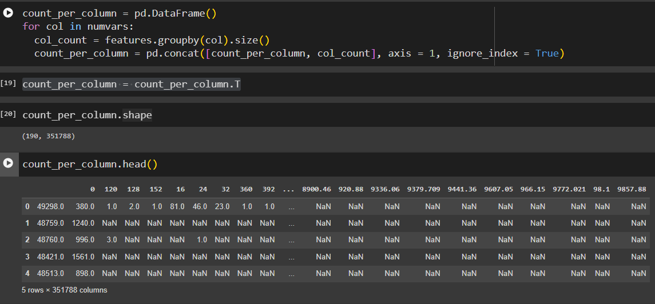Click the pd.concat code line
Screen dimensions: 655x304
(299, 54)
